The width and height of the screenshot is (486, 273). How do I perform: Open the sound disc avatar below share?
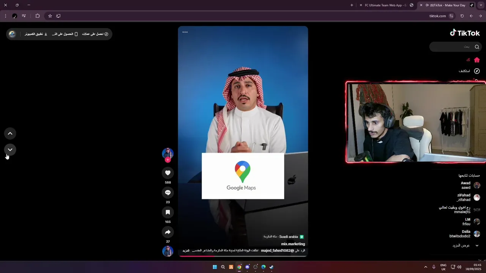click(x=168, y=251)
